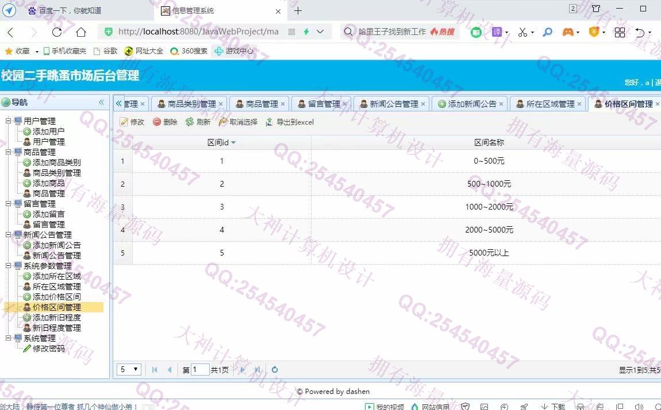Open 添加新闻公告 in the navigation tree
661x410 pixels.
point(56,245)
